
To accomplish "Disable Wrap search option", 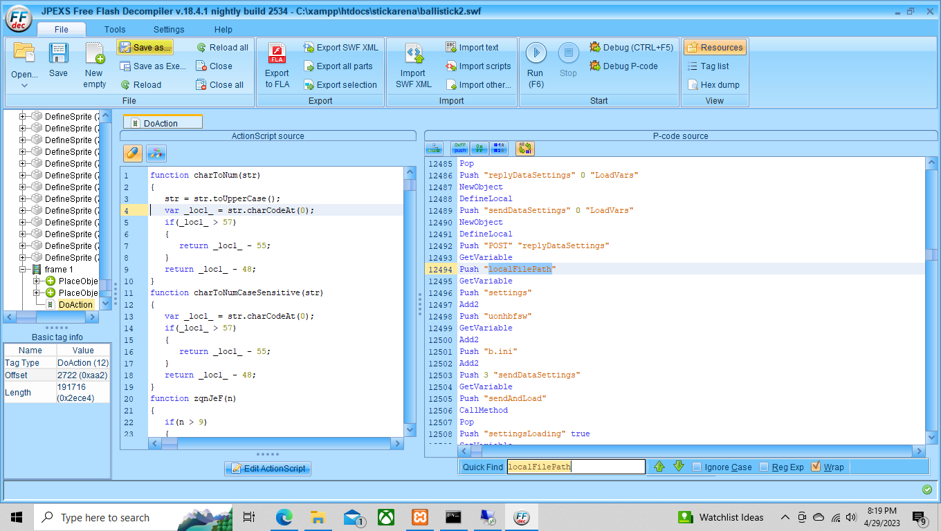I will click(x=814, y=467).
